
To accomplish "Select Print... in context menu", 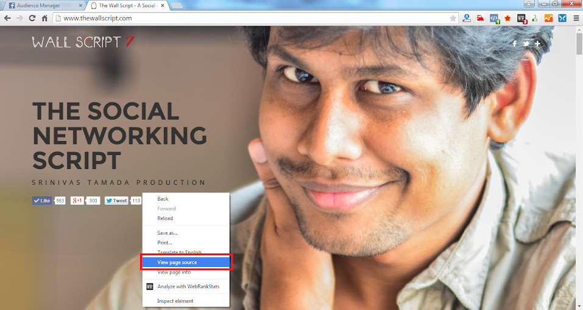I will point(186,243).
